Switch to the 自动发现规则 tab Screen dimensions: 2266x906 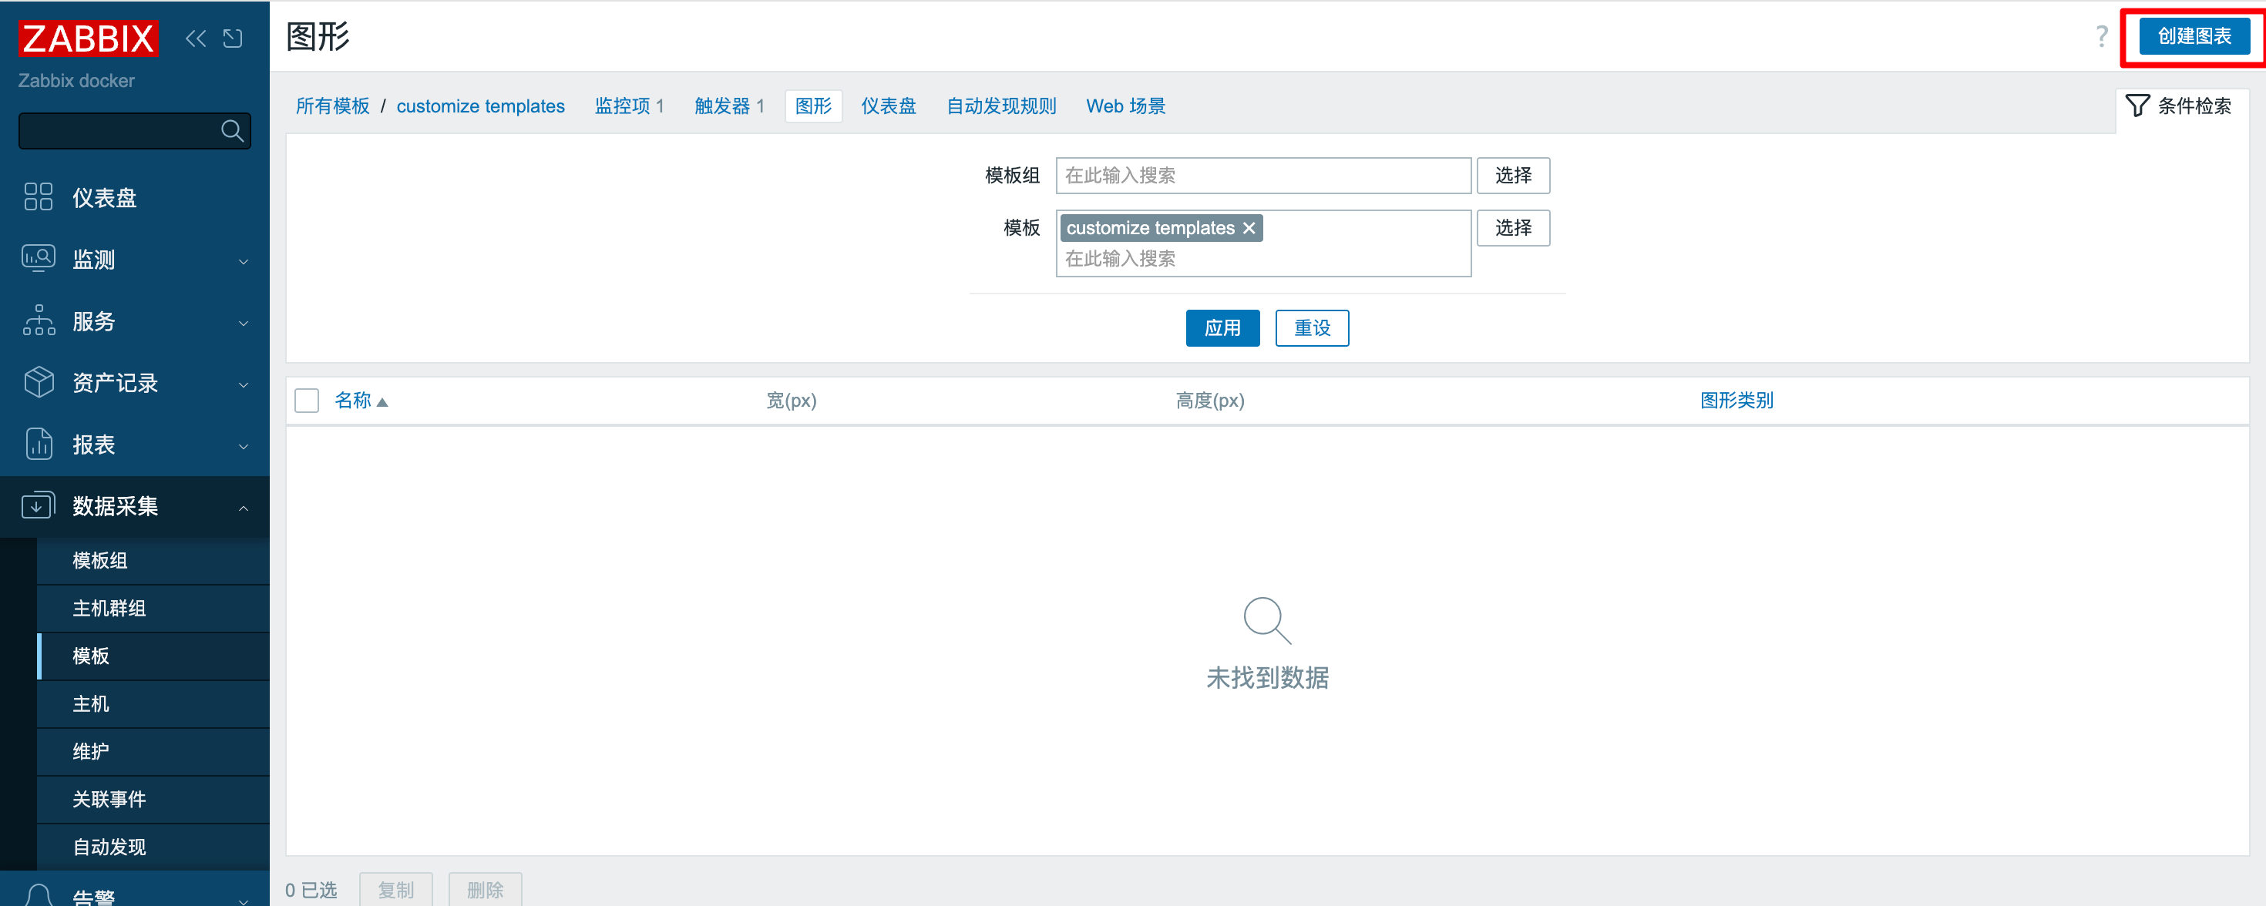pos(1001,106)
